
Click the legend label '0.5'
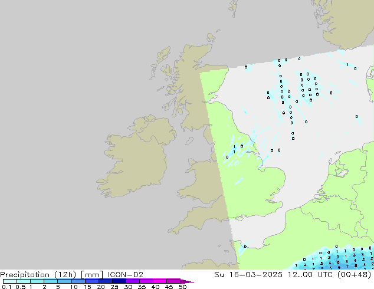(x=20, y=287)
